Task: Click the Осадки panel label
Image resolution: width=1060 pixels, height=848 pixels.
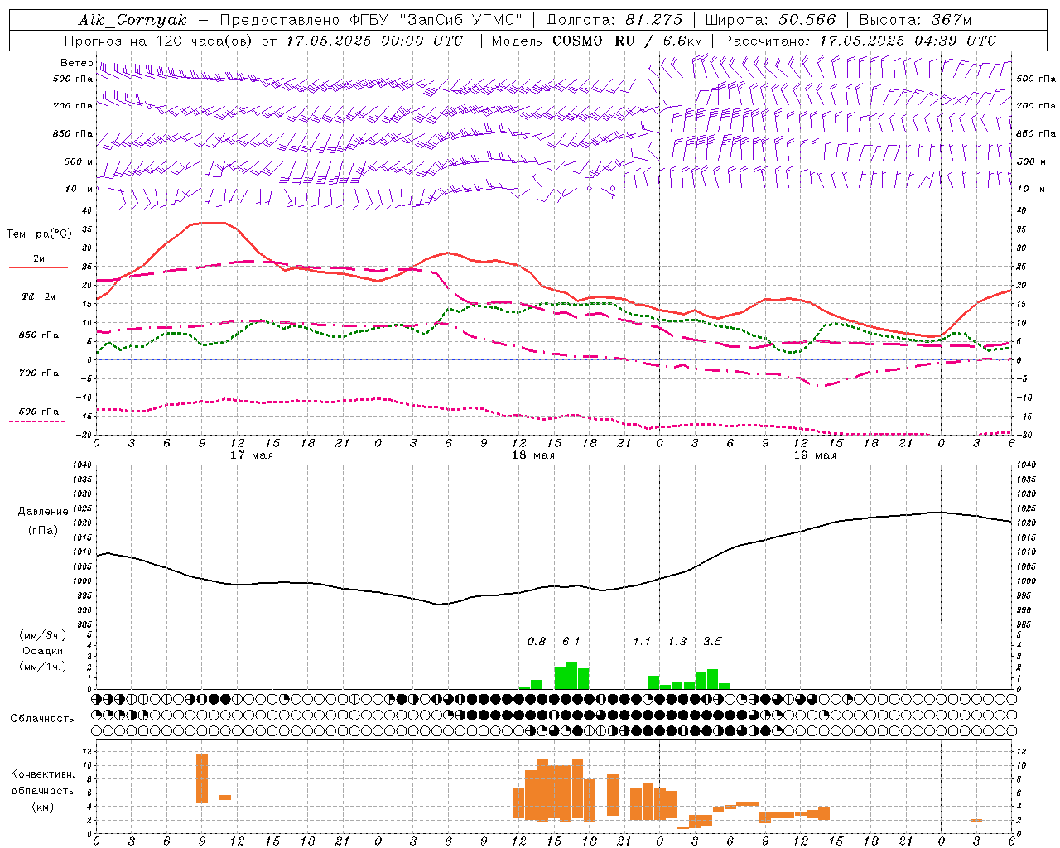Action: [43, 651]
